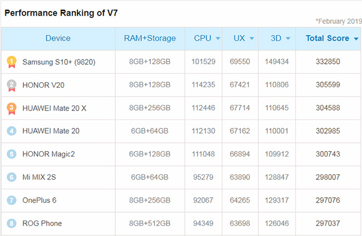Sort by Total Score using its arrow
The height and width of the screenshot is (236, 362).
pos(356,39)
